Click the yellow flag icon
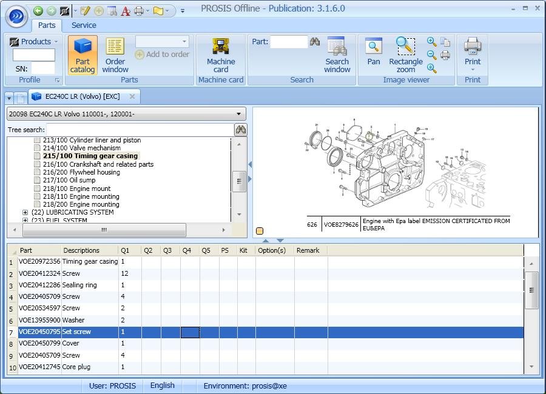 click(158, 11)
